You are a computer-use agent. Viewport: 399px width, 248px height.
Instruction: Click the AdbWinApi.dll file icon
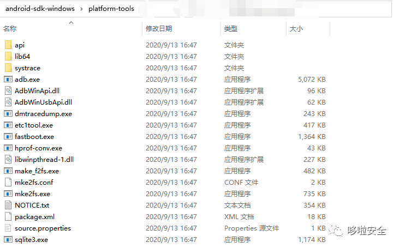coord(8,90)
